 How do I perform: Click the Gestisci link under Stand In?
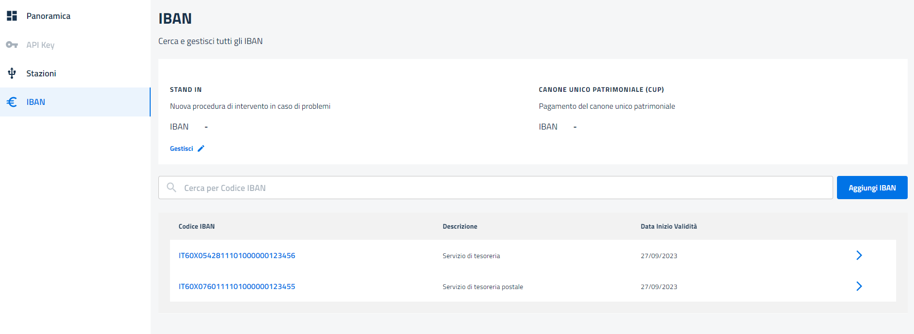[182, 148]
